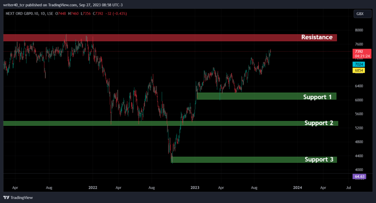376x203 pixels.
Task: Click the 6400 price axis label
Action: [x=359, y=86]
